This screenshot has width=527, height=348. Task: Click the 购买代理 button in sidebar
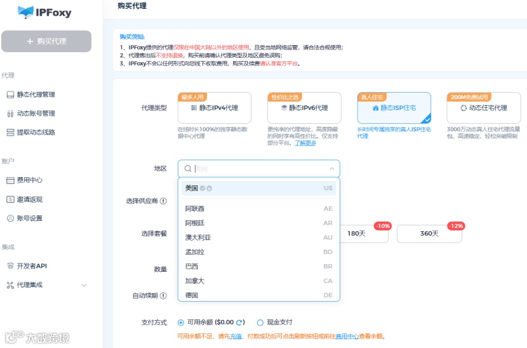(46, 41)
